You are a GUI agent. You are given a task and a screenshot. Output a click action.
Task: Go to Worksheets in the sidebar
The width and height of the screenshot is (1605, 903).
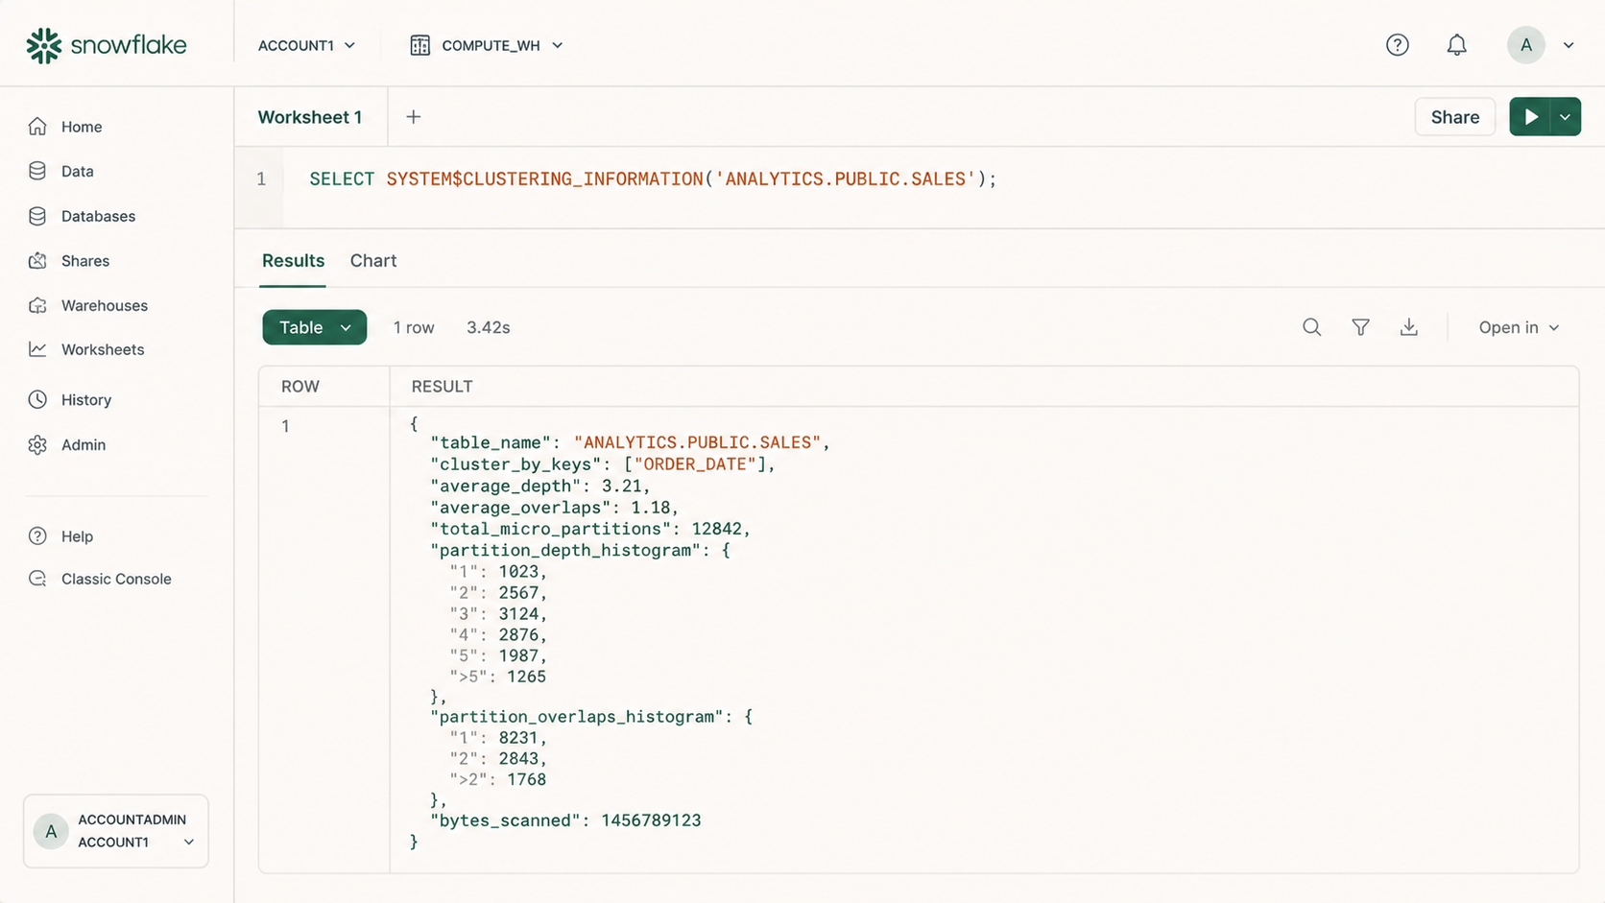[103, 349]
